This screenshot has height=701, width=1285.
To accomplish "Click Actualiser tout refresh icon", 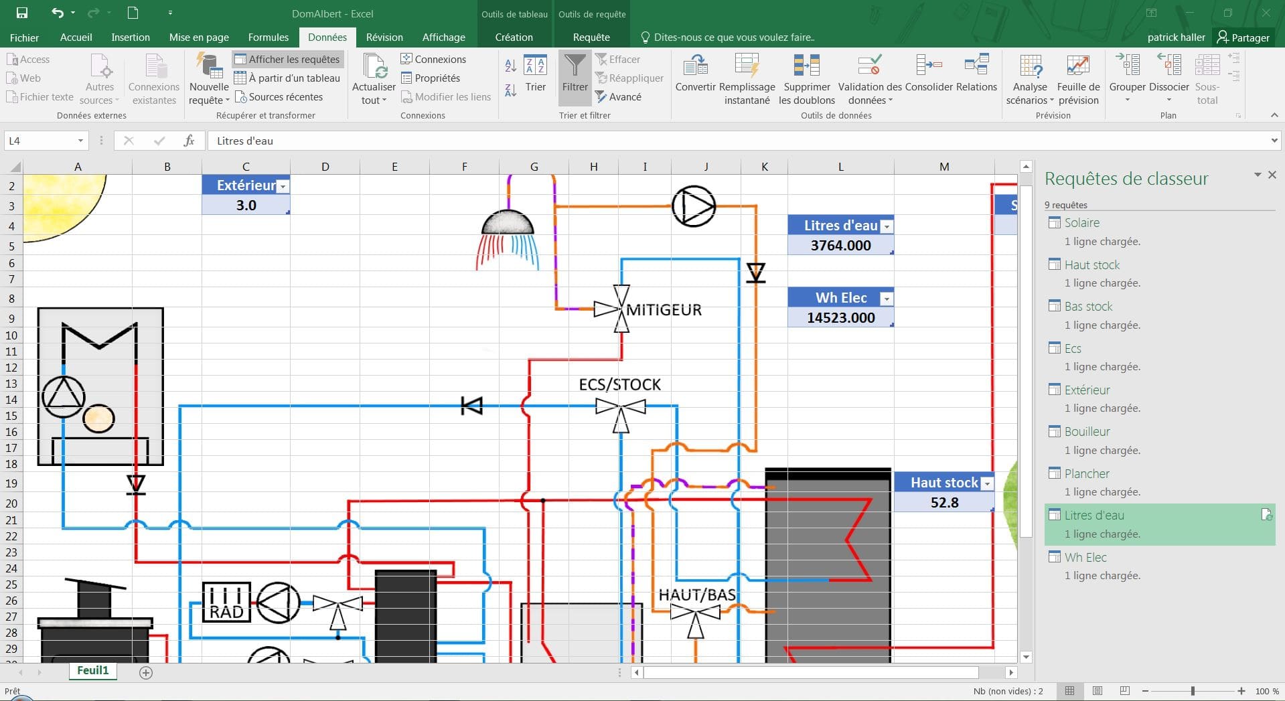I will 374,67.
